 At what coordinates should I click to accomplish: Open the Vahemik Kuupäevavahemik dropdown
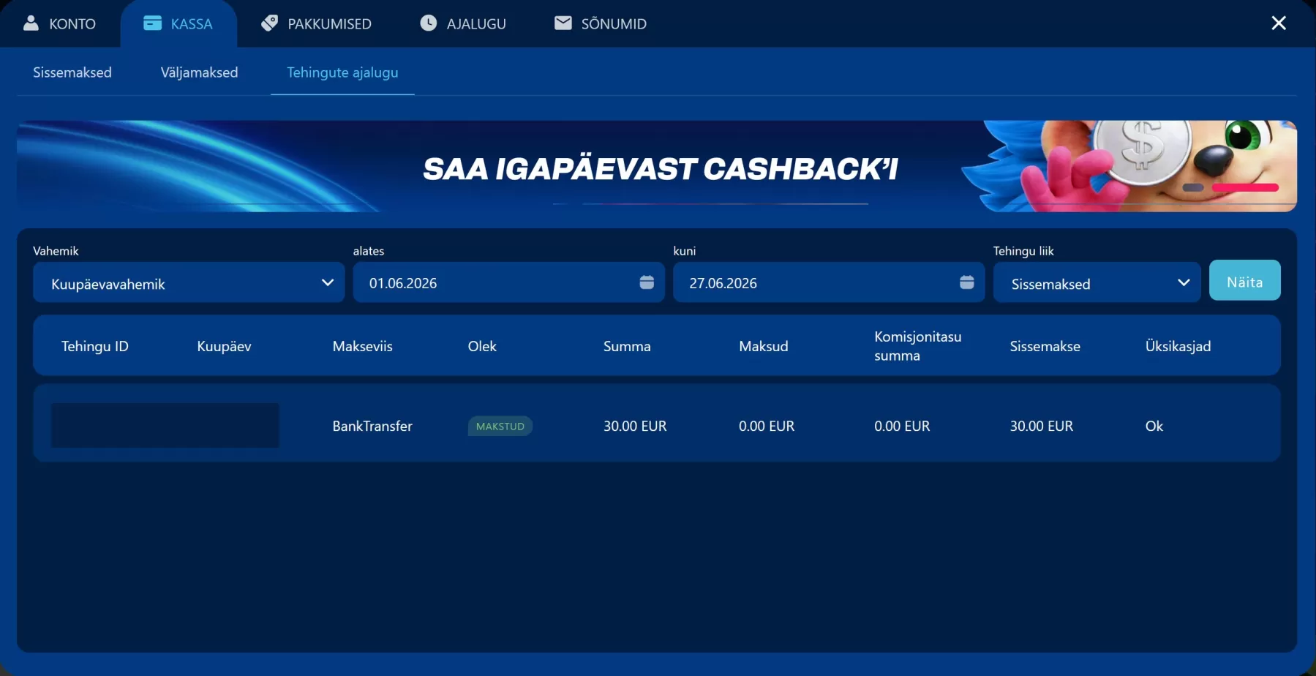189,283
